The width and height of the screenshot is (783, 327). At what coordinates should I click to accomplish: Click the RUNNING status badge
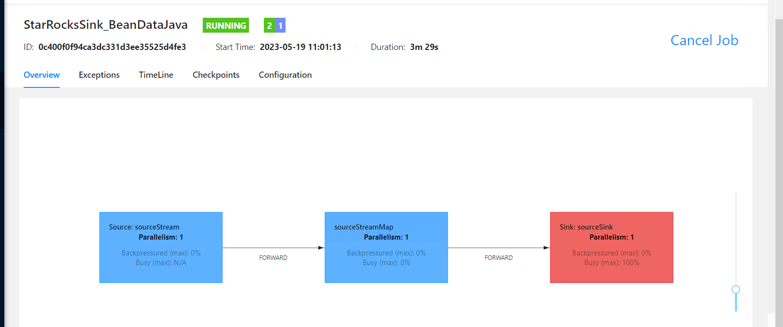[226, 25]
